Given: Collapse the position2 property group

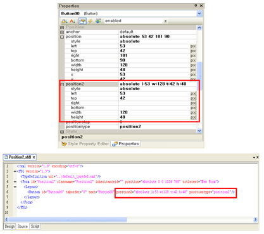Looking at the screenshot, I should (x=62, y=84).
